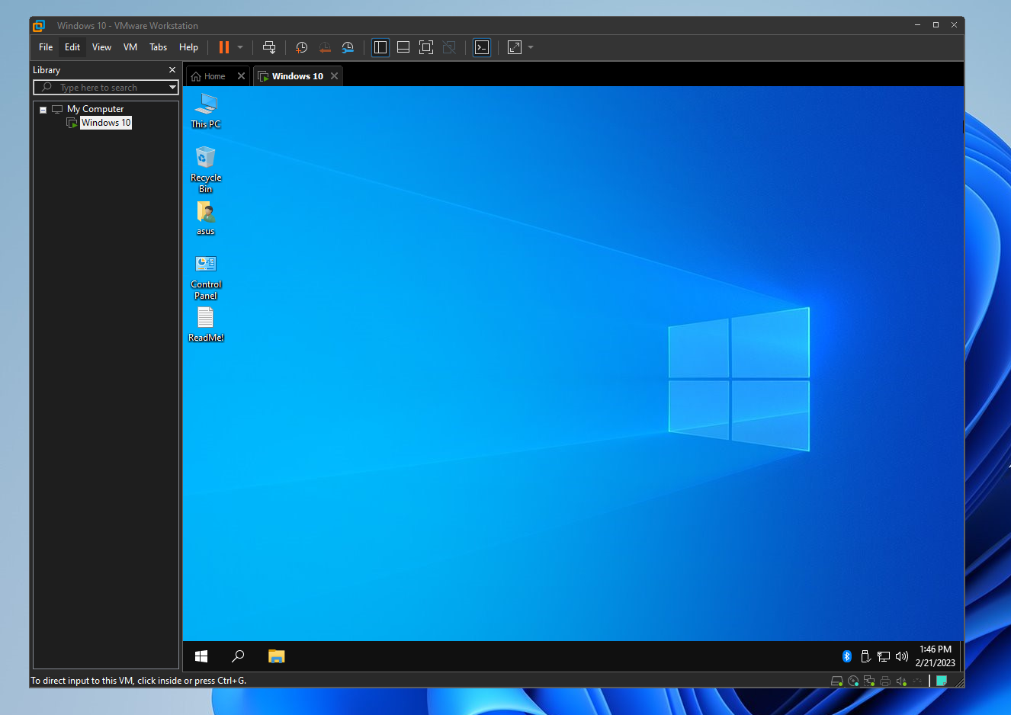Click the Library panel header label

[x=47, y=69]
